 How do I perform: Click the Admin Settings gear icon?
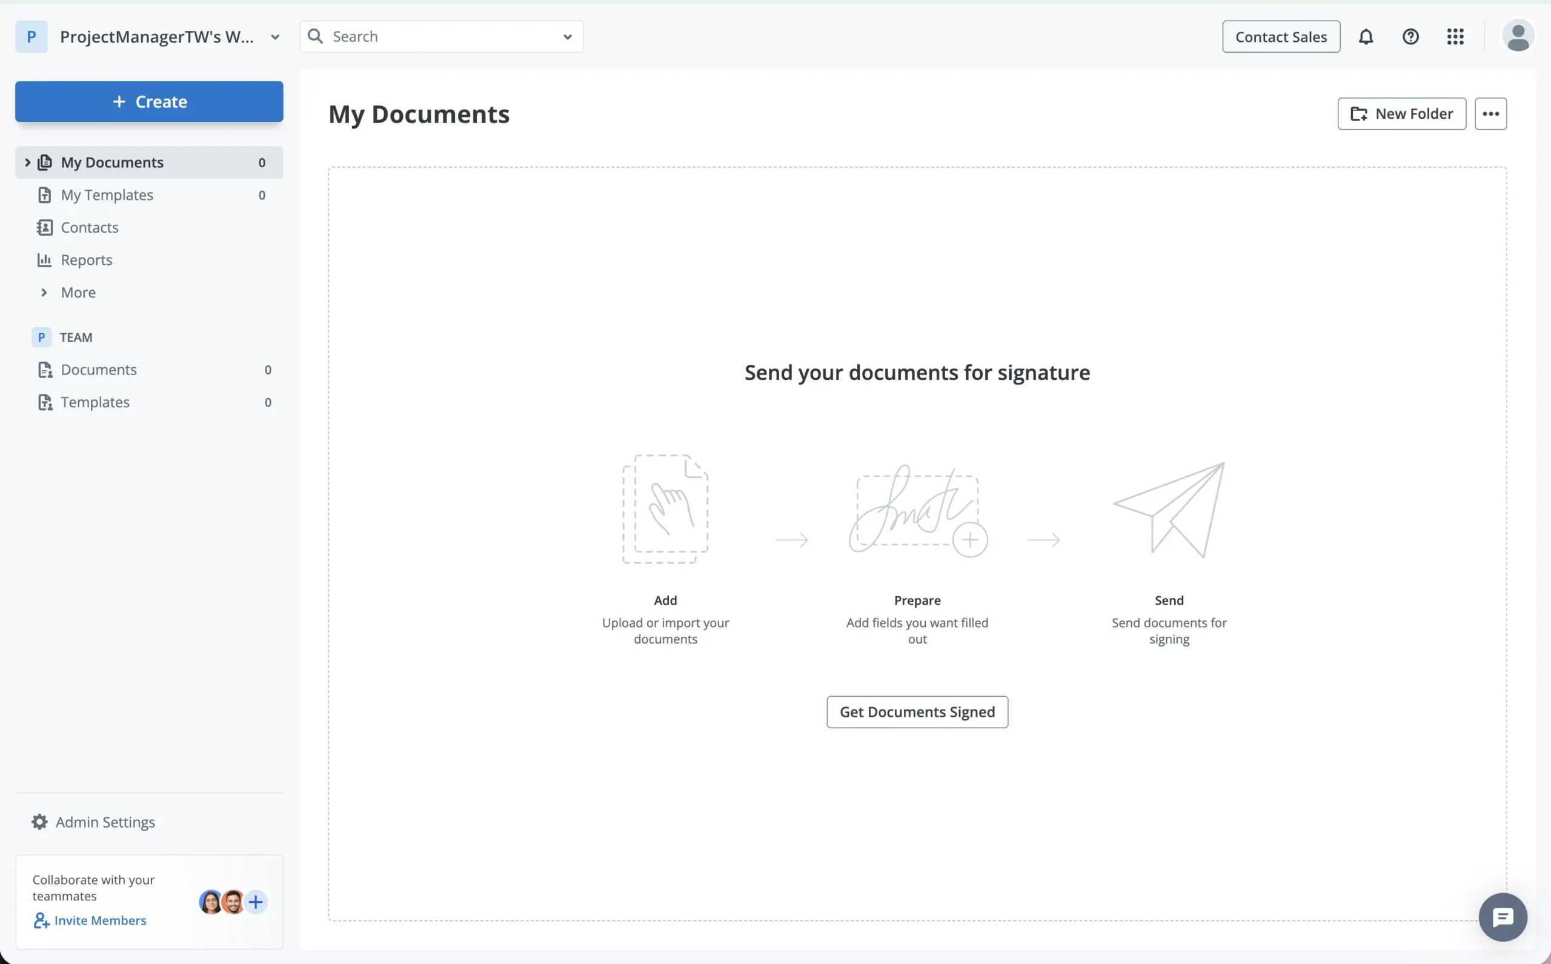point(39,822)
